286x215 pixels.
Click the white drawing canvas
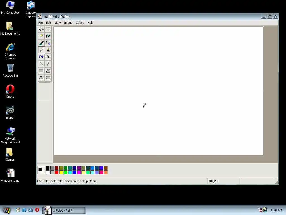tap(159, 91)
